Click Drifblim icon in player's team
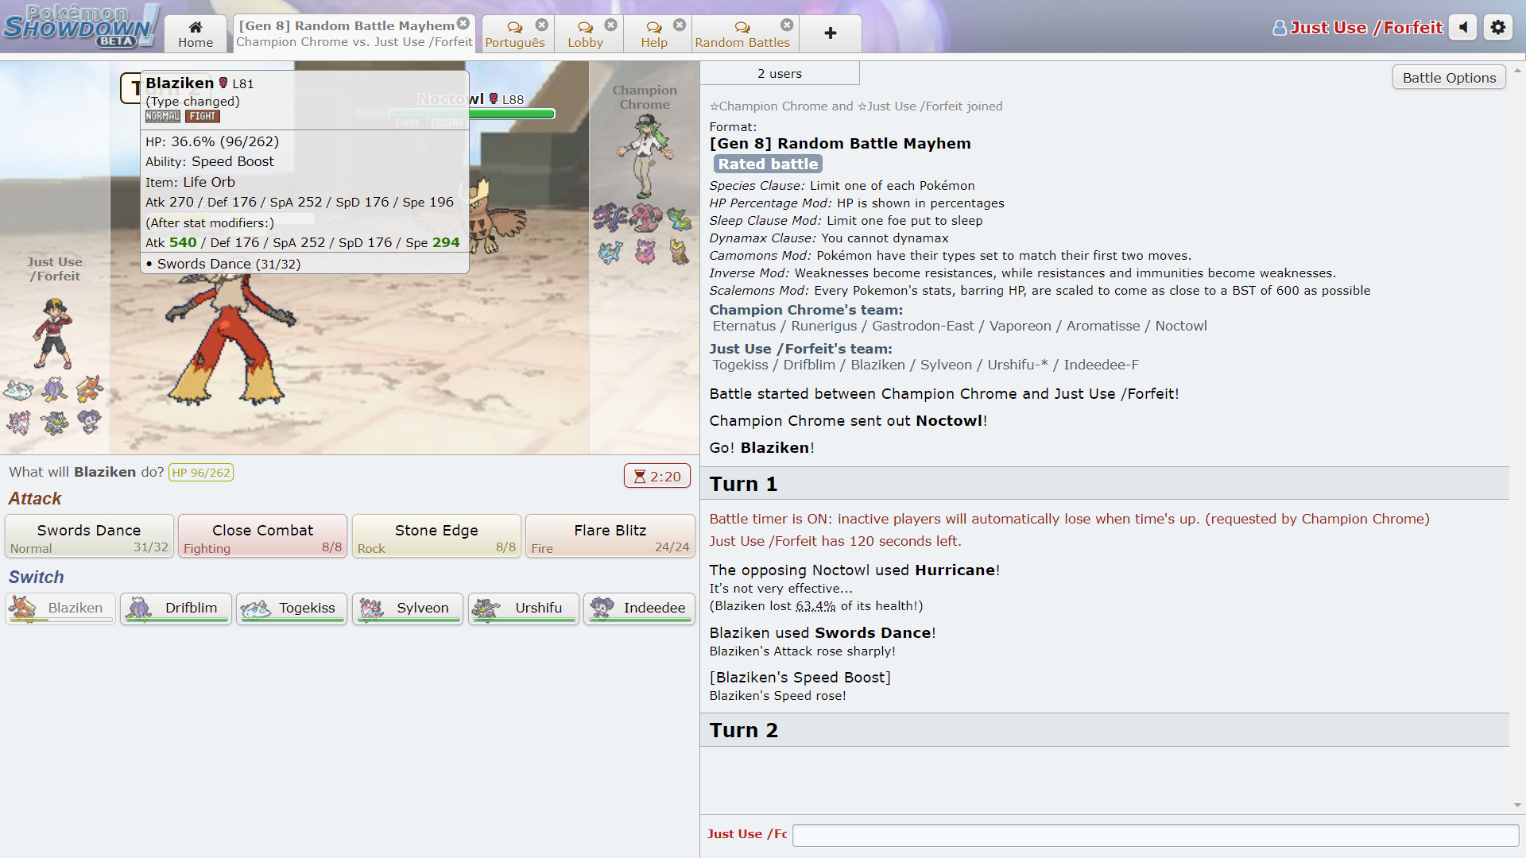Viewport: 1526px width, 858px height. click(54, 389)
